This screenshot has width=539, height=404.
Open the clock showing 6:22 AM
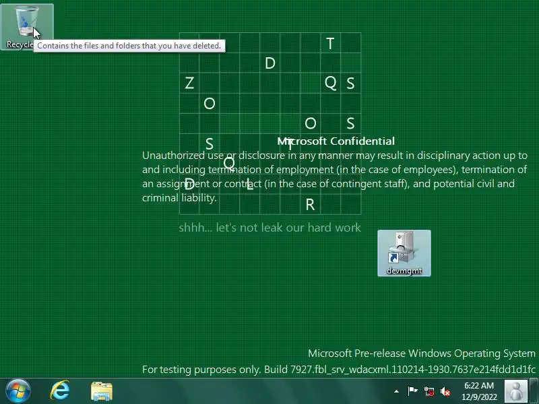(479, 391)
